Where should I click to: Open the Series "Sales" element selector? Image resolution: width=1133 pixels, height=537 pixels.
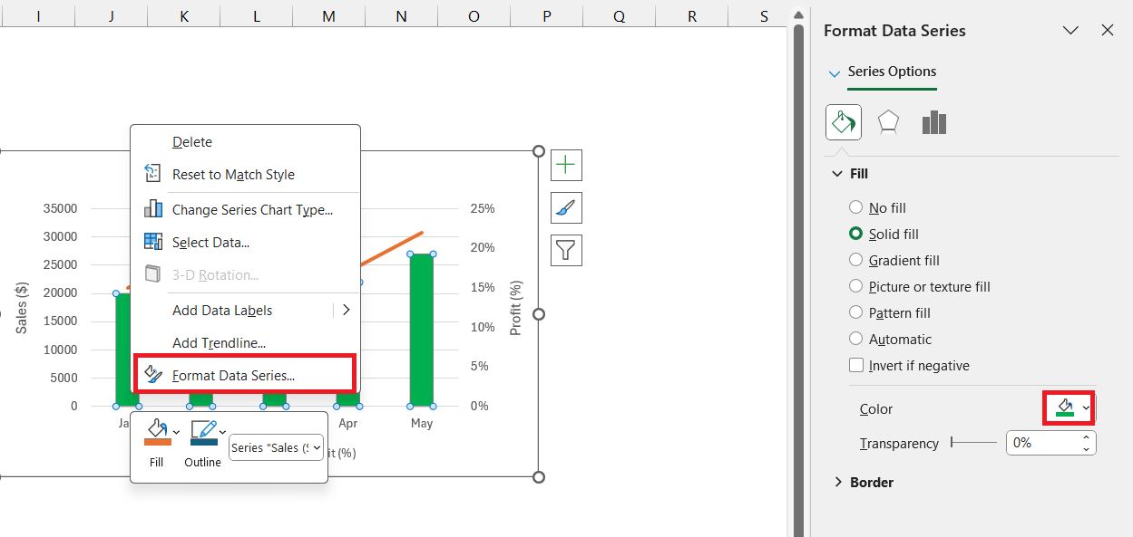pyautogui.click(x=276, y=447)
